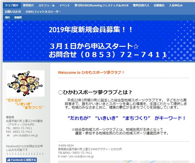
Task: Open ひかわフィットネスリーダー page
Action: [43, 12]
